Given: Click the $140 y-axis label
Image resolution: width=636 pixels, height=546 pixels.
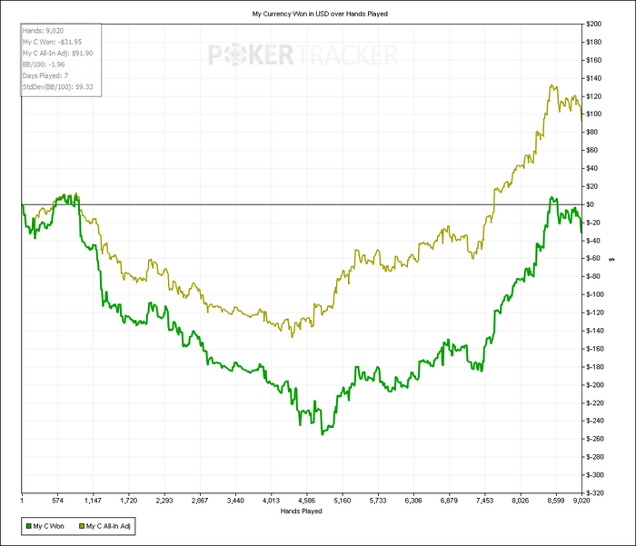Looking at the screenshot, I should 594,78.
